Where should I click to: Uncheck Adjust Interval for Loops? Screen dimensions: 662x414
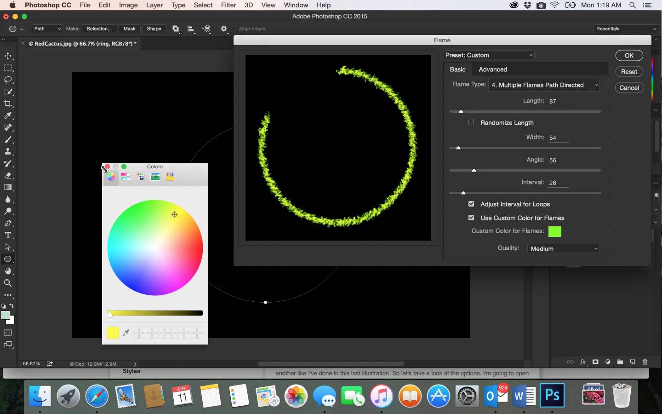[471, 204]
